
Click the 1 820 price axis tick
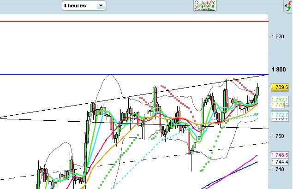pyautogui.click(x=277, y=36)
